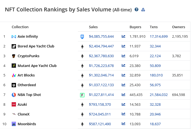Open sales chart icon for Art Blocks
Image resolution: width=191 pixels, height=129 pixels.
tap(123, 75)
